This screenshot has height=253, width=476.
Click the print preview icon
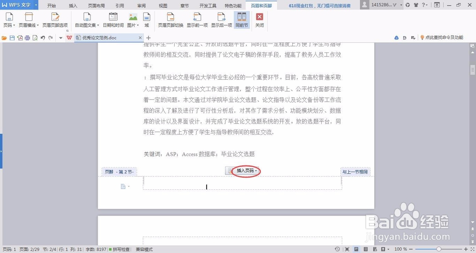[x=35, y=38]
